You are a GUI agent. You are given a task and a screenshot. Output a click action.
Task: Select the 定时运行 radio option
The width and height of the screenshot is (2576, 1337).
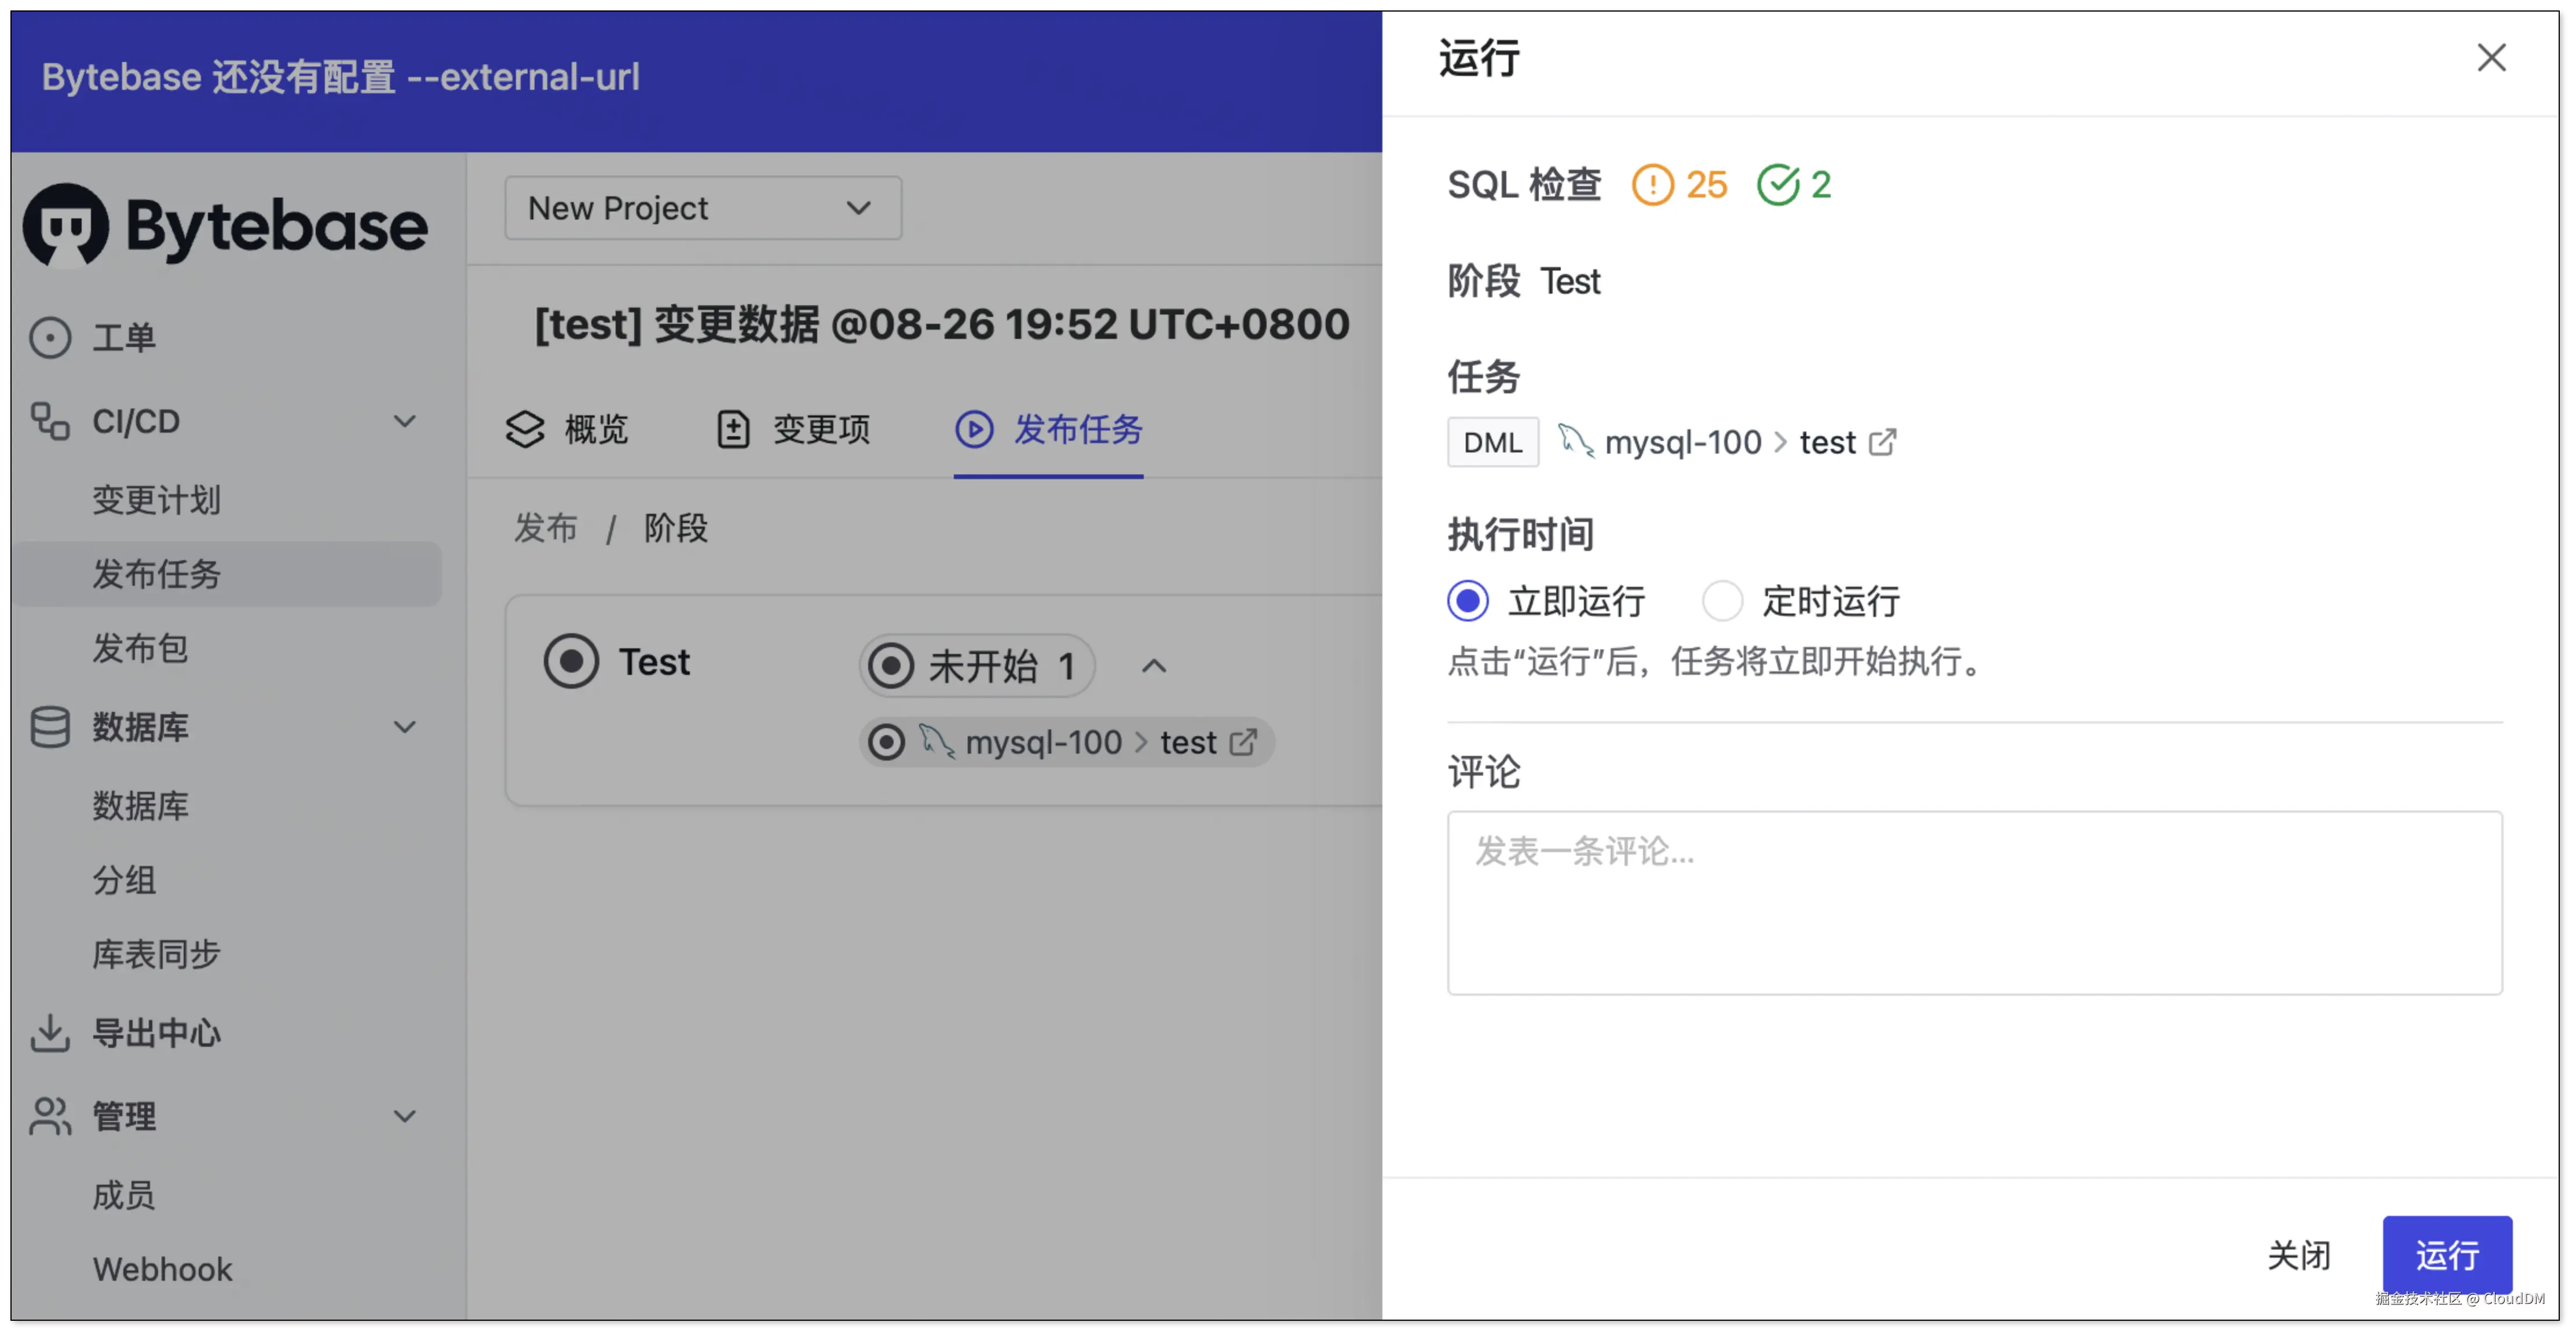tap(1722, 601)
